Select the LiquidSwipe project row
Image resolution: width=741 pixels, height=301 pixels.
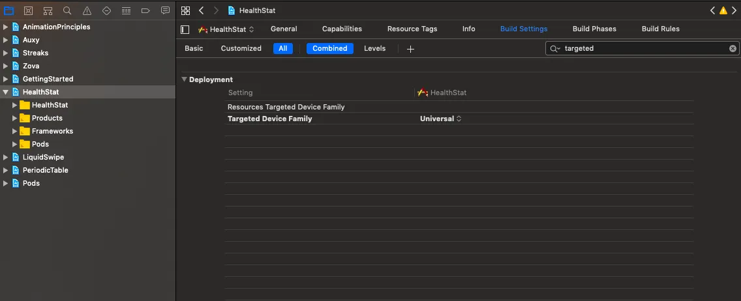click(87, 157)
